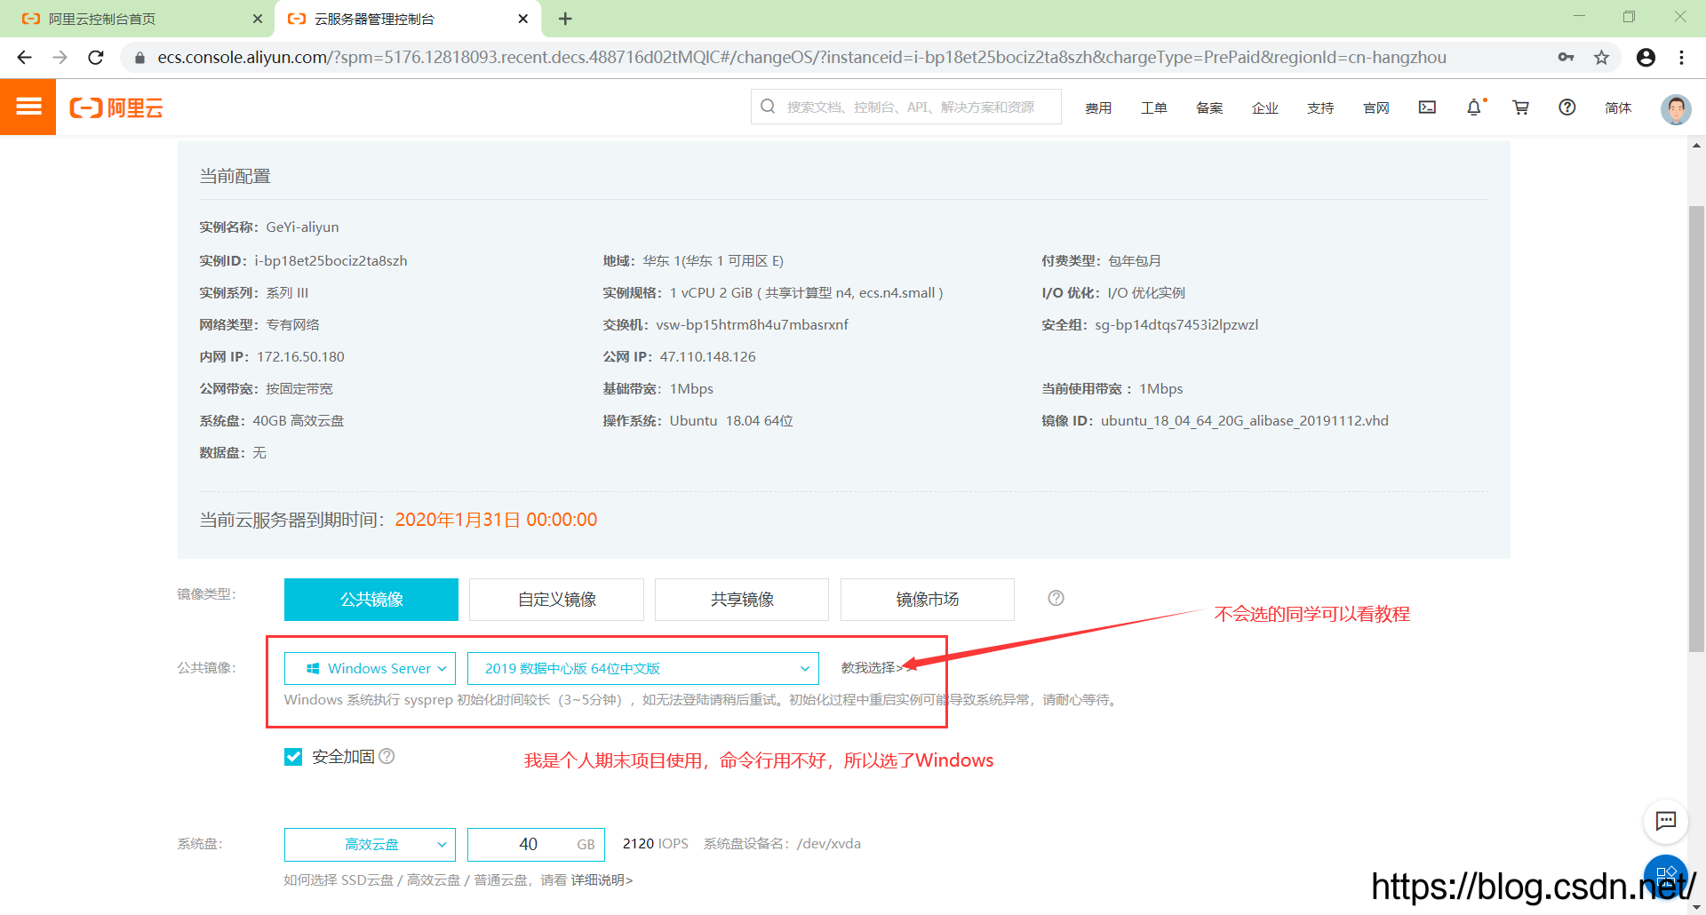Select the 公共镜像 tab
The width and height of the screenshot is (1706, 915).
tap(371, 600)
